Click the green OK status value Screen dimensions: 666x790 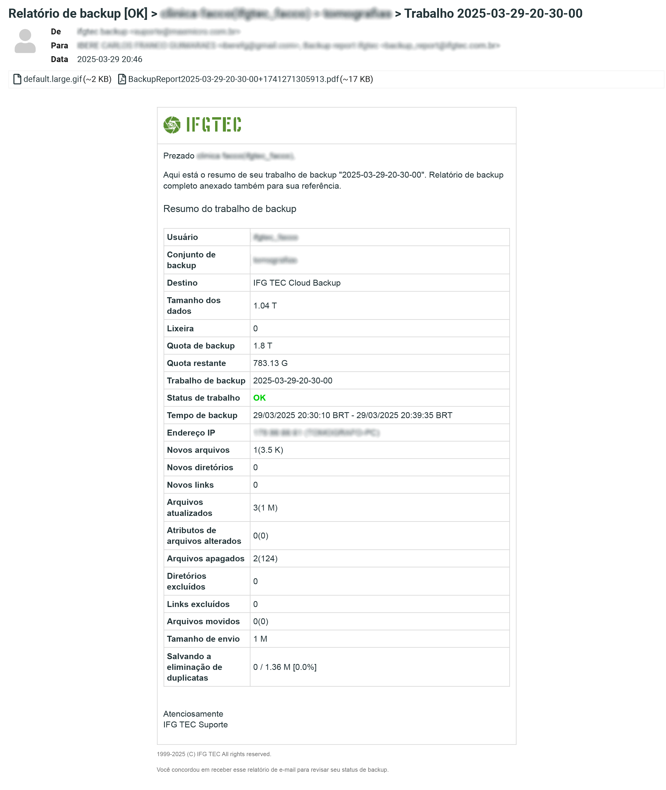pos(259,398)
